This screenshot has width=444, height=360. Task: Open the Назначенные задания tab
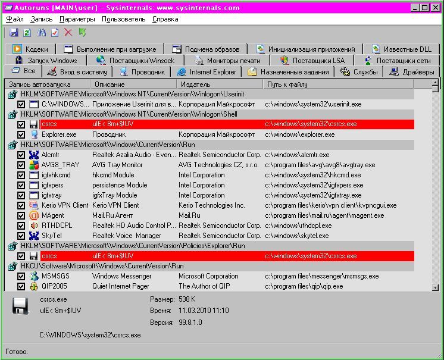(288, 72)
